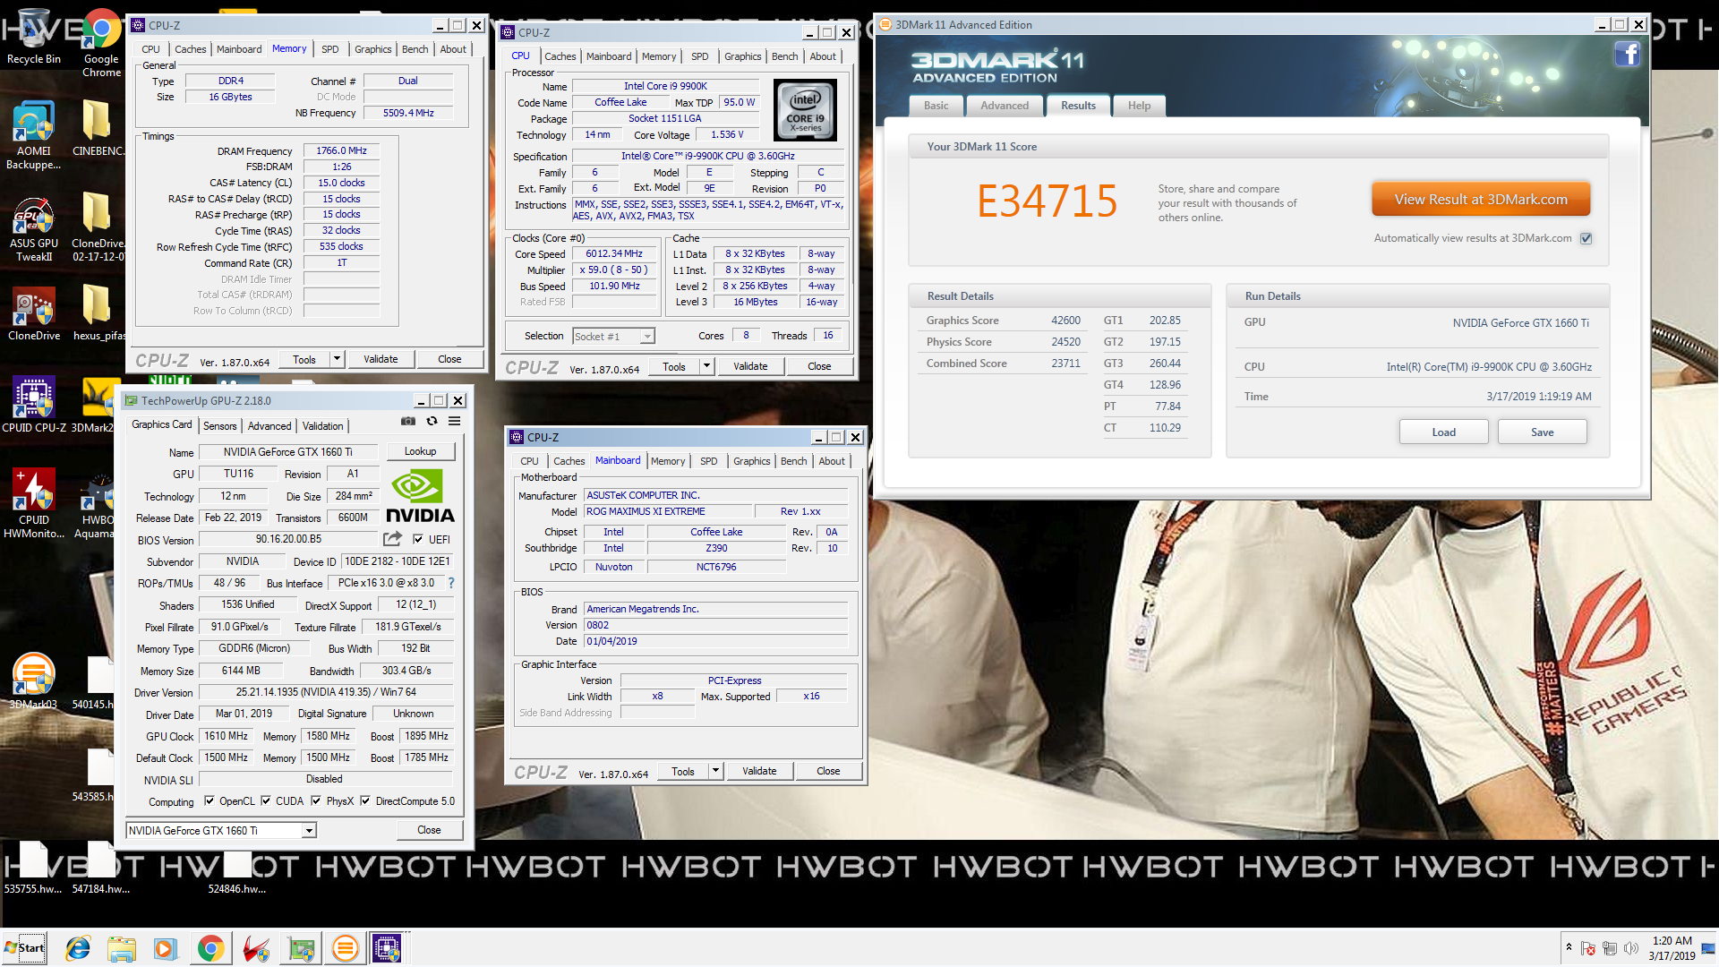This screenshot has height=967, width=1719.
Task: Open GPU-Z hamburger menu icon
Action: point(455,421)
